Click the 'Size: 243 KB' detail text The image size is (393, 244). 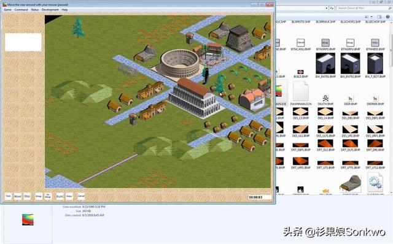pos(83,211)
